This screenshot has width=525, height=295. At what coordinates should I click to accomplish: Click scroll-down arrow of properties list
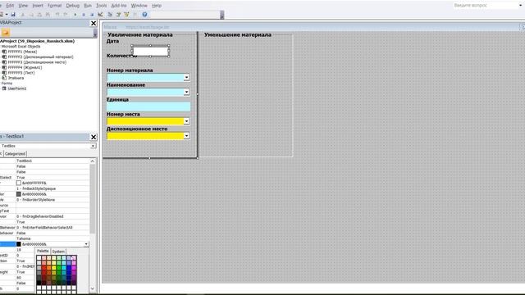93,288
